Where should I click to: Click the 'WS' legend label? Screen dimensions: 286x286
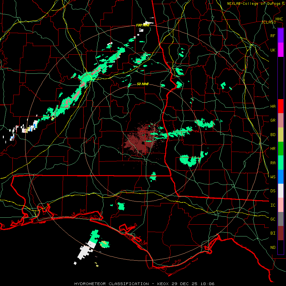[273, 177]
